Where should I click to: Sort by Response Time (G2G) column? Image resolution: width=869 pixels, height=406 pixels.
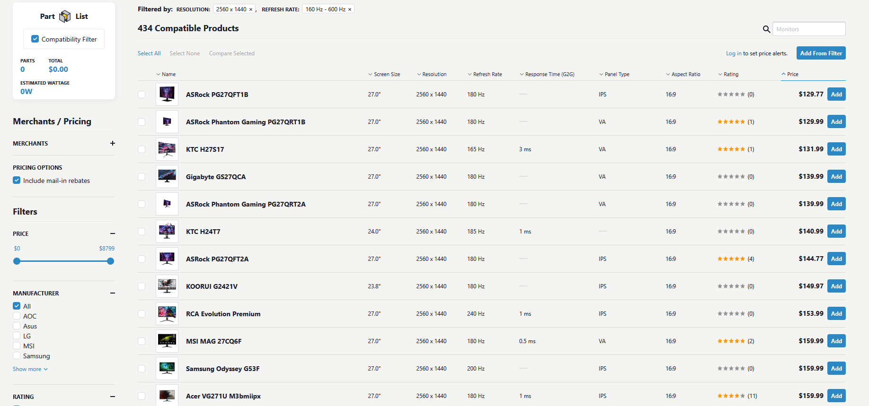point(547,74)
